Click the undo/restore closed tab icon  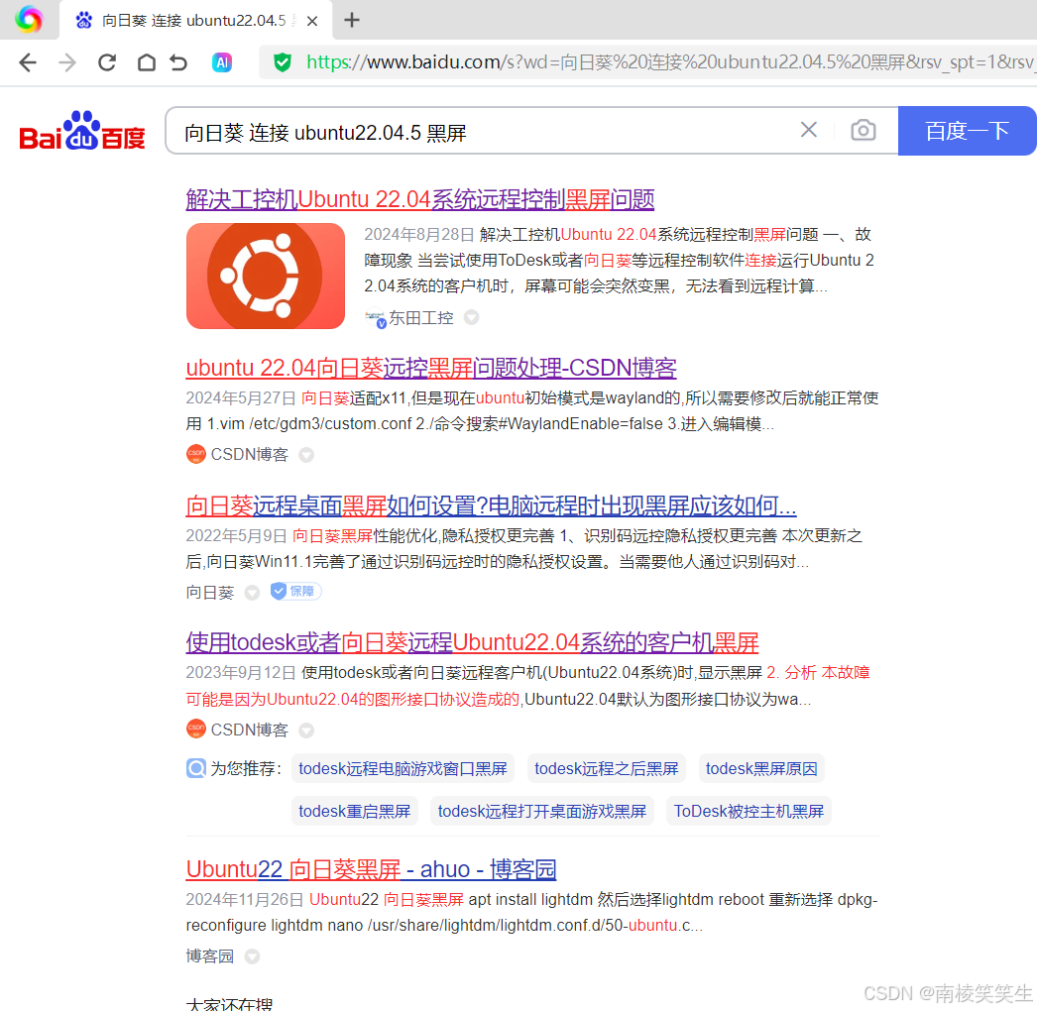178,62
